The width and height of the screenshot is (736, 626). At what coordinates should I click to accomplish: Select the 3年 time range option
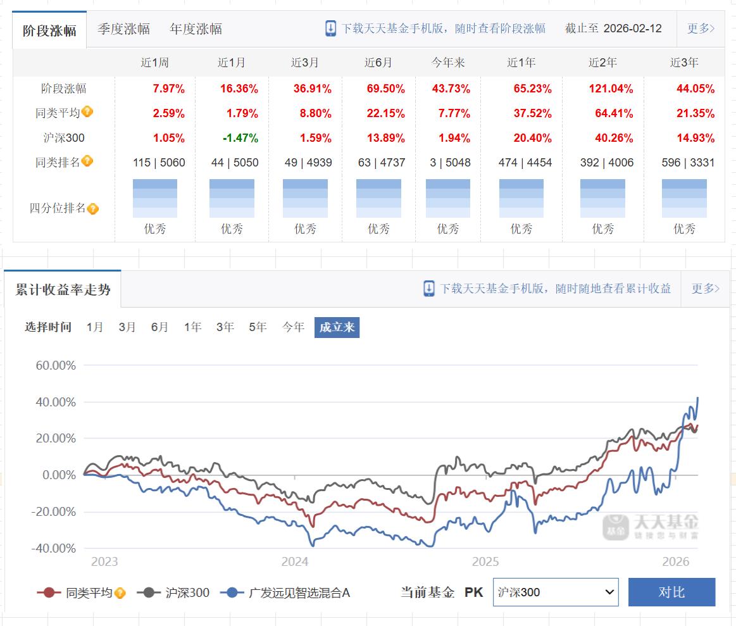coord(225,327)
